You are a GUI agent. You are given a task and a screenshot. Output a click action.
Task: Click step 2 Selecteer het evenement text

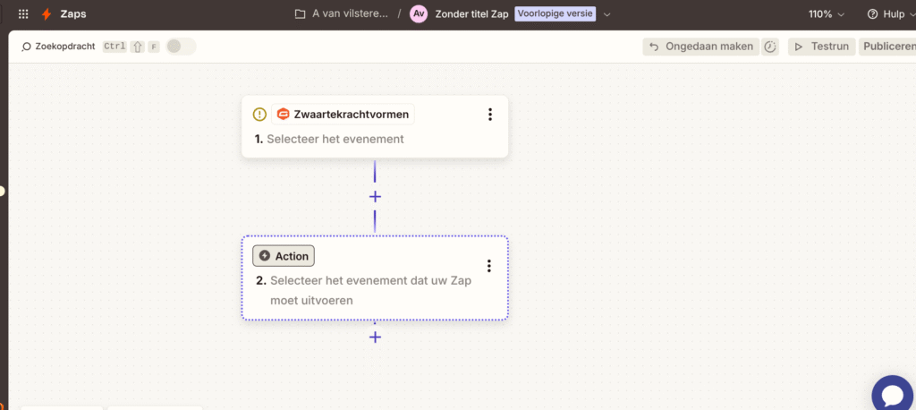(x=370, y=290)
